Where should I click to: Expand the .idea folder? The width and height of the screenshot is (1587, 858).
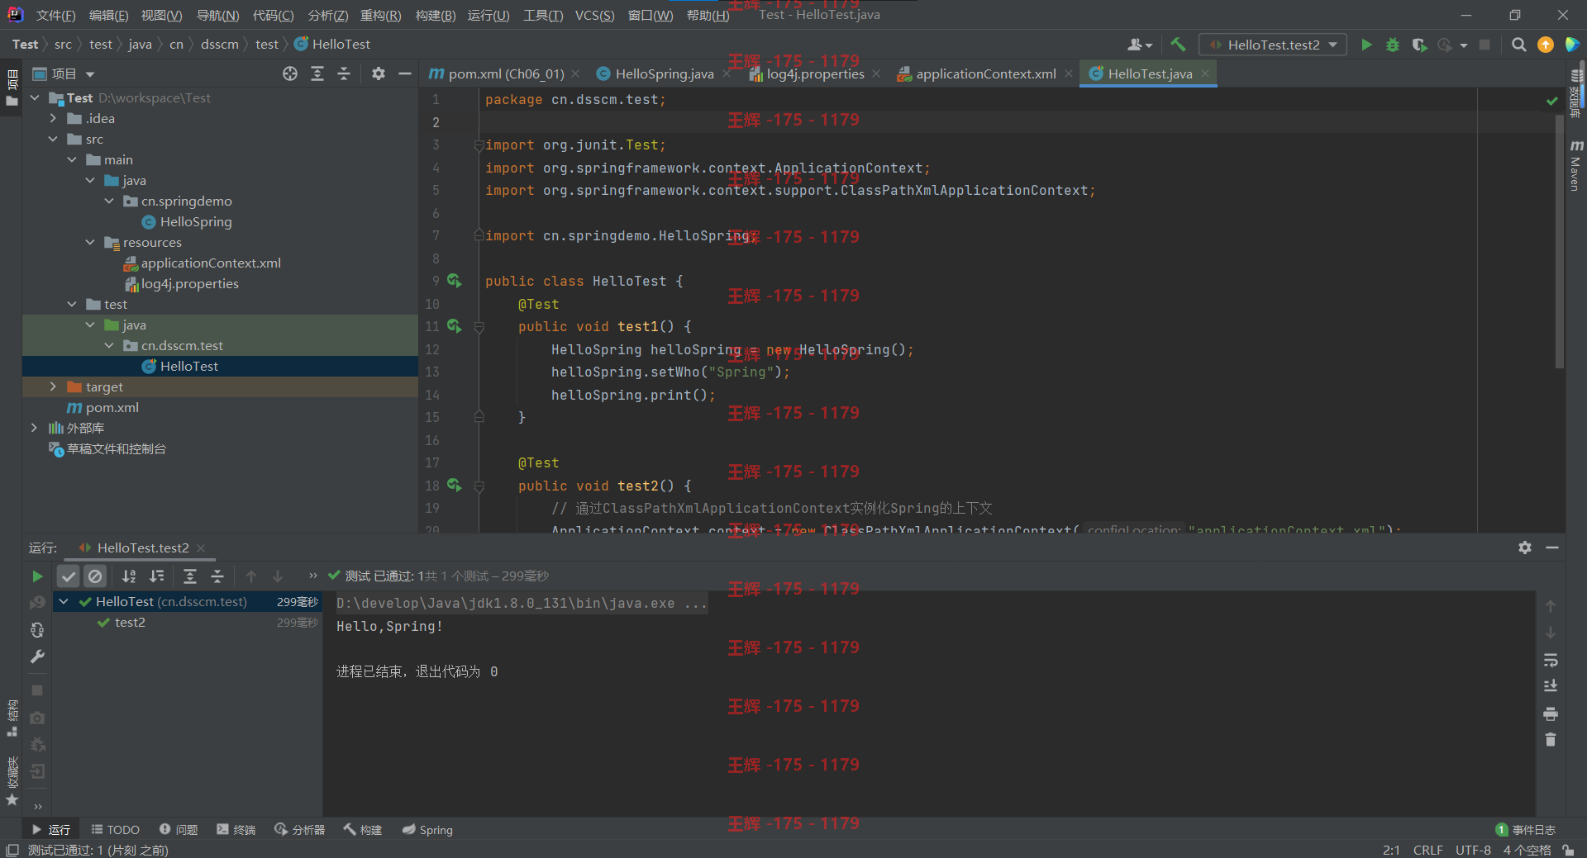(x=53, y=118)
